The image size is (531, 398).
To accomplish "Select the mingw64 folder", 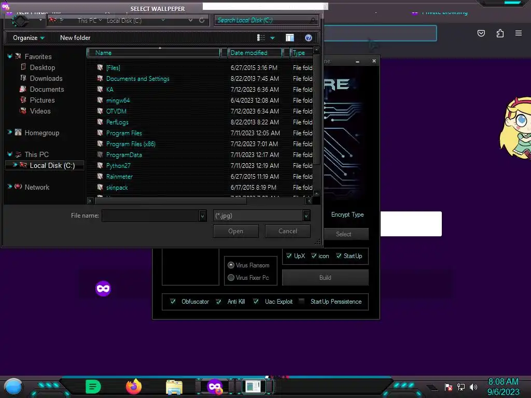I will click(118, 101).
